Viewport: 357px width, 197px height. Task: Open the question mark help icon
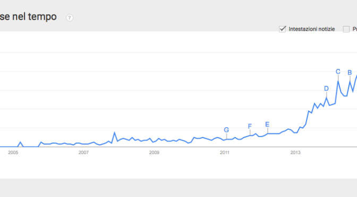[70, 17]
